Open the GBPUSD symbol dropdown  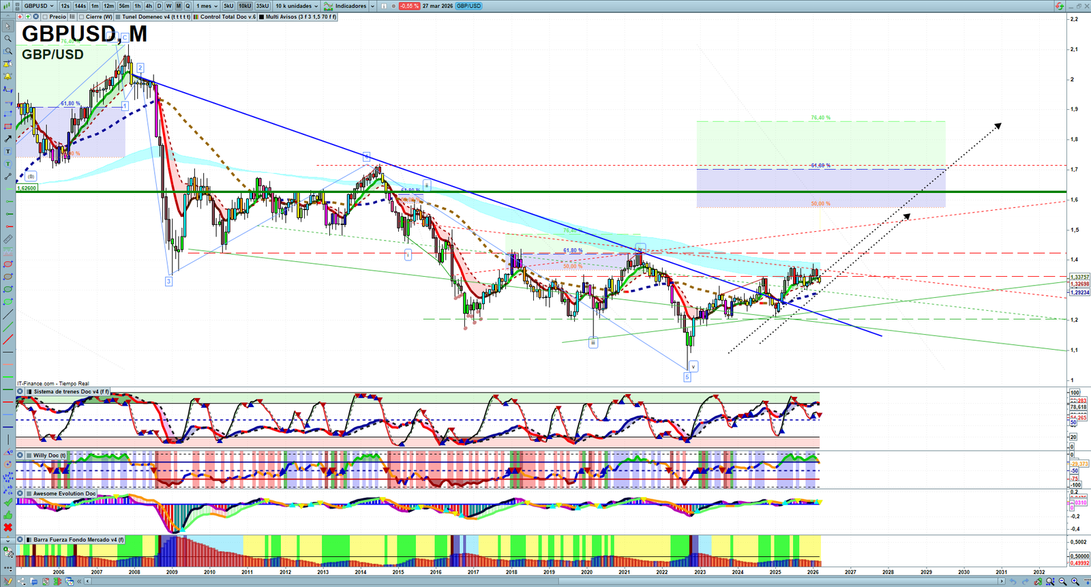[38, 6]
